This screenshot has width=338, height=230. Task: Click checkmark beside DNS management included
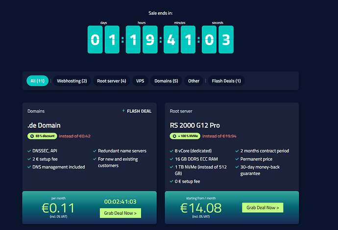coord(29,167)
